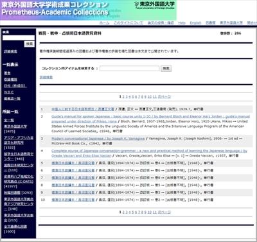Open Complete course of Japanese conversation-grammar result
Image resolution: width=257 pixels, height=242 pixels.
[x=149, y=153]
